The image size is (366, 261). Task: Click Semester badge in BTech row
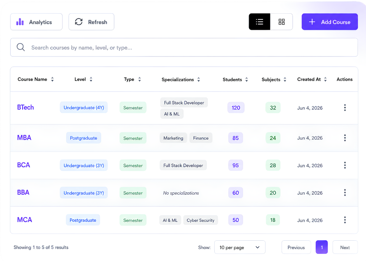point(133,108)
